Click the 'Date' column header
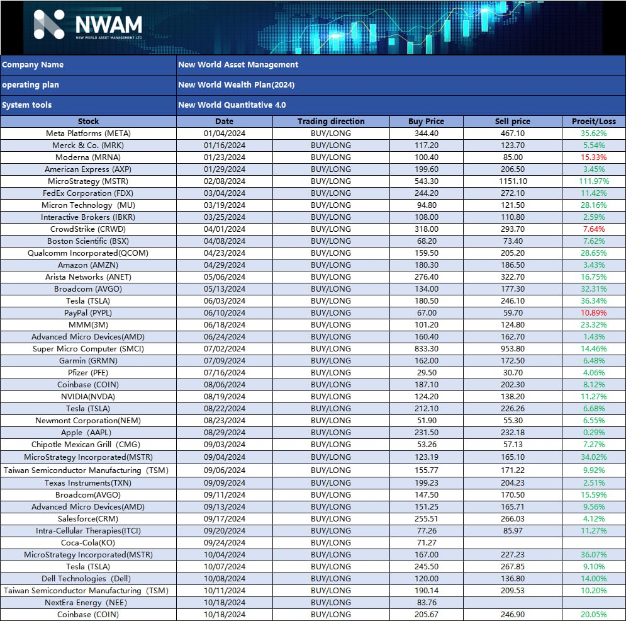 click(225, 122)
